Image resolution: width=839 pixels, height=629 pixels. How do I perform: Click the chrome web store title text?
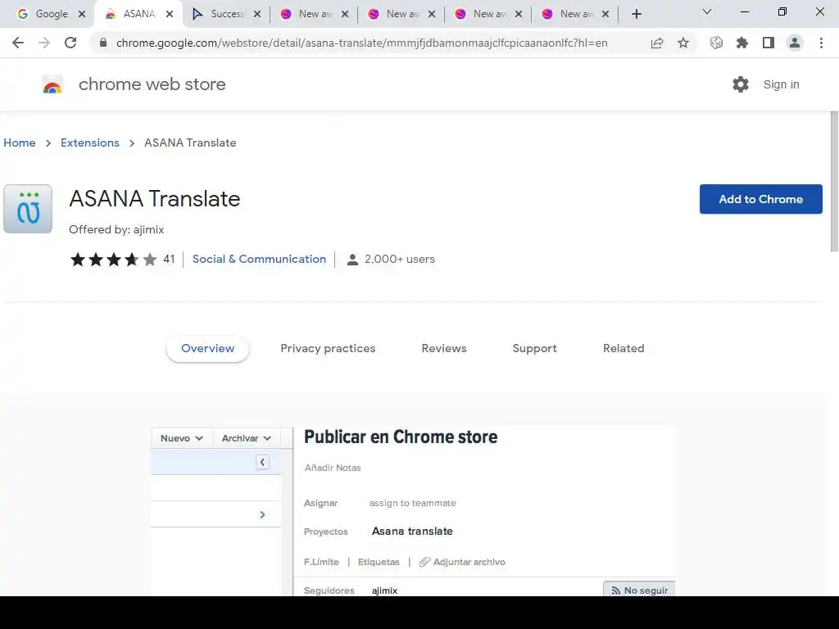[152, 84]
